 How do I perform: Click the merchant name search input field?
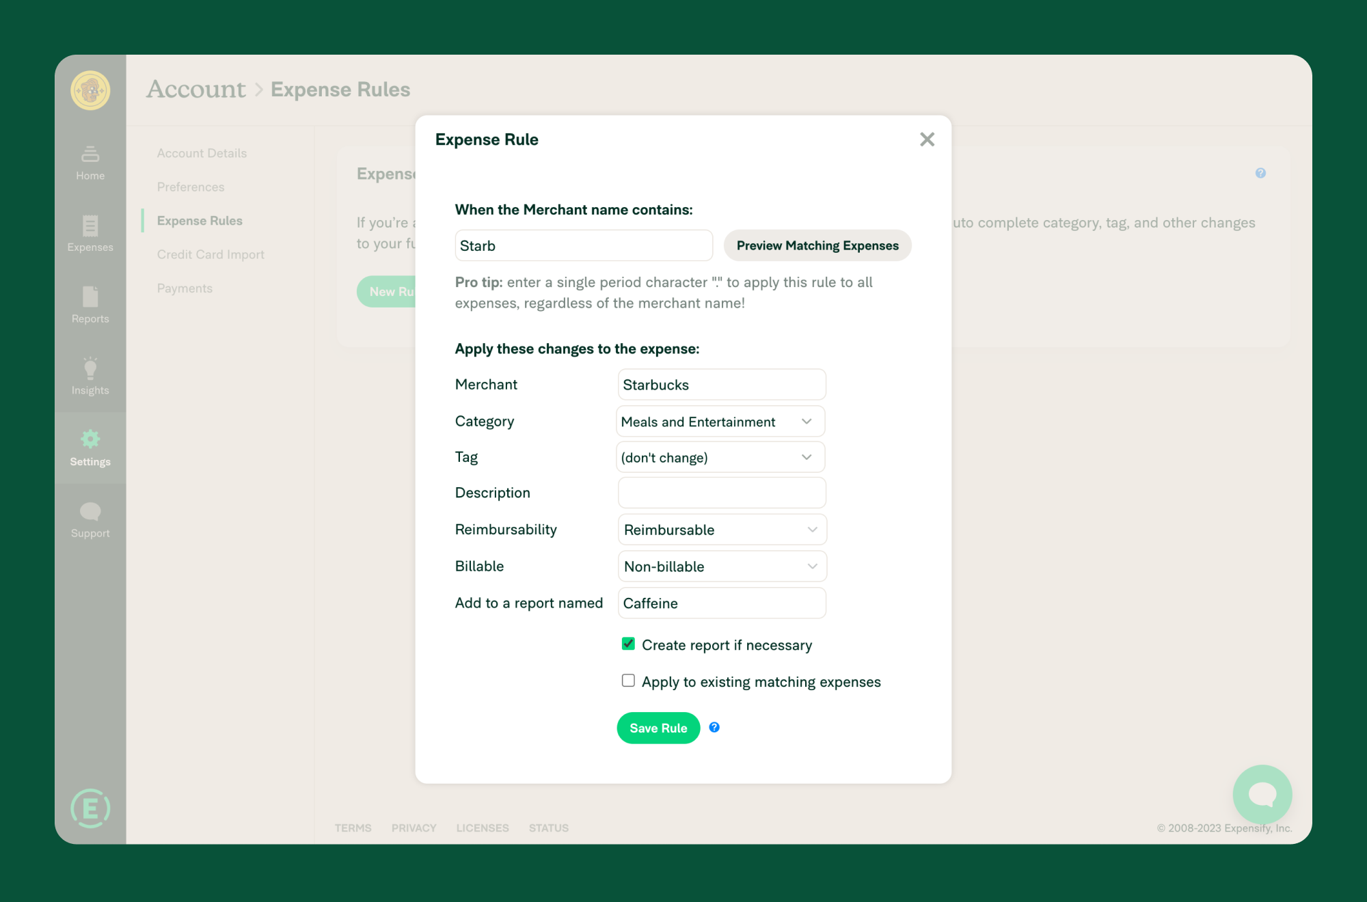click(x=584, y=245)
